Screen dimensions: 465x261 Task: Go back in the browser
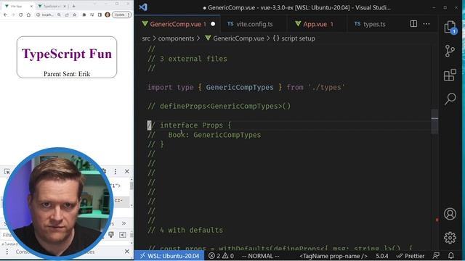click(x=5, y=14)
